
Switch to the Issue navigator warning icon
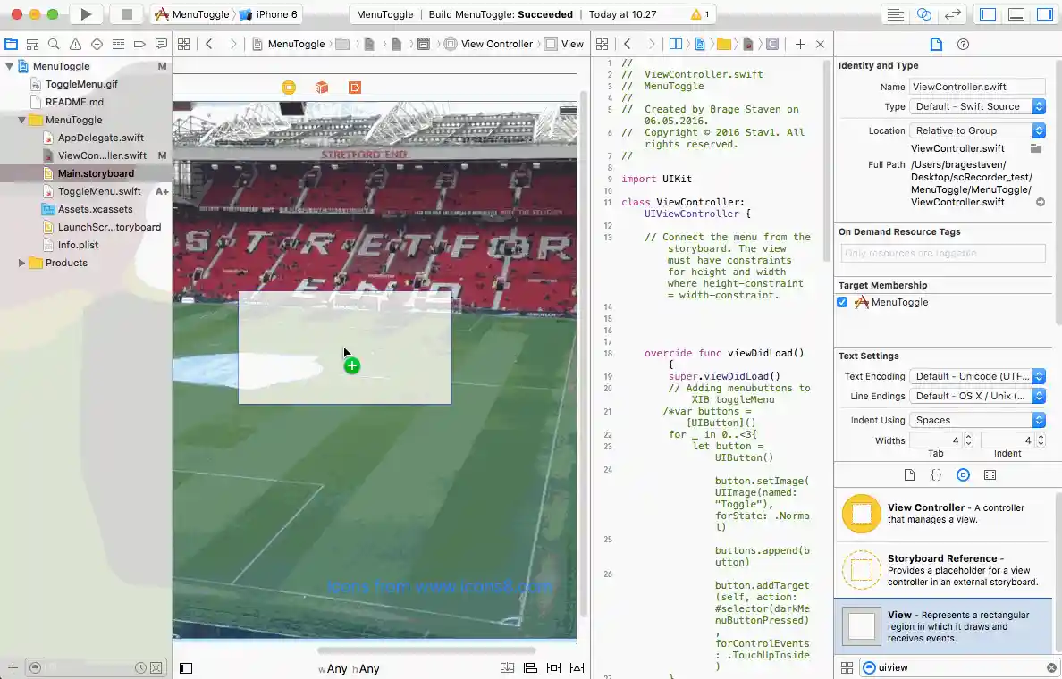[75, 44]
